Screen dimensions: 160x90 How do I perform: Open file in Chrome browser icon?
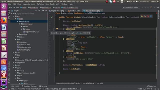(x=142, y=16)
